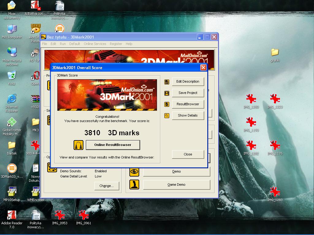Viewport: 314px width, 235px height.
Task: Click the floppy disk icon beside Save Project
Action: pyautogui.click(x=167, y=93)
